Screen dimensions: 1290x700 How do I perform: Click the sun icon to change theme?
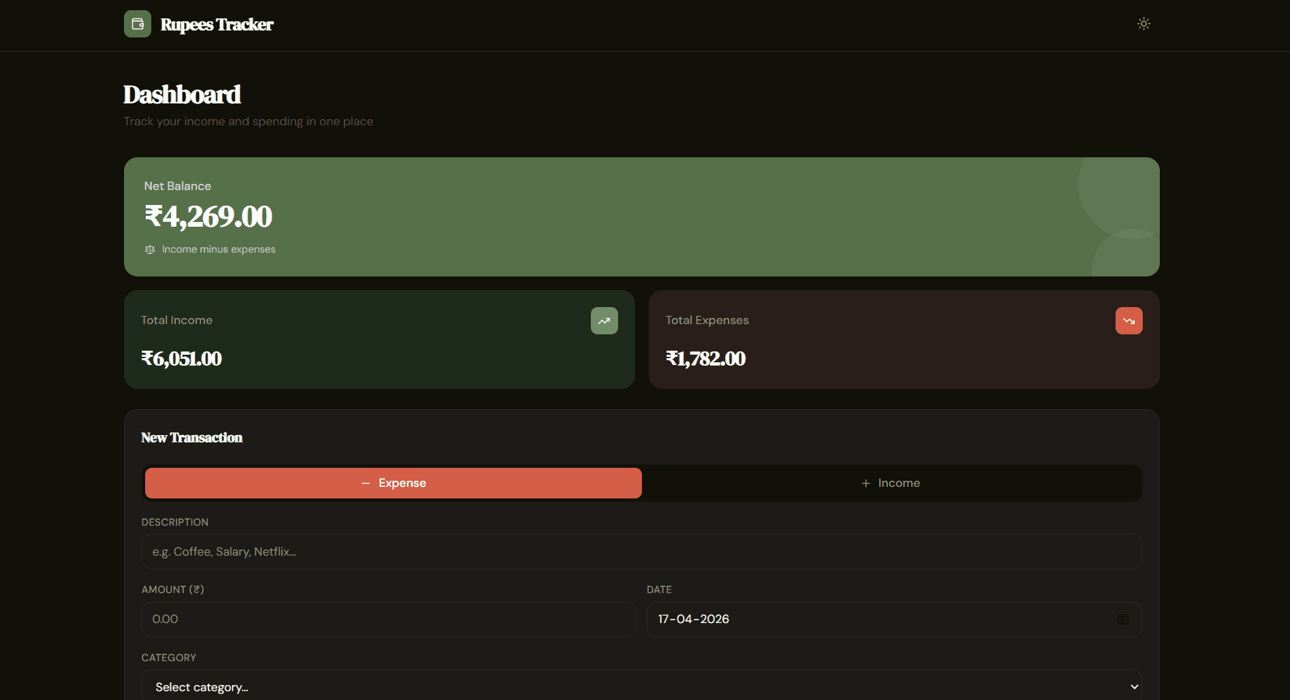point(1143,23)
